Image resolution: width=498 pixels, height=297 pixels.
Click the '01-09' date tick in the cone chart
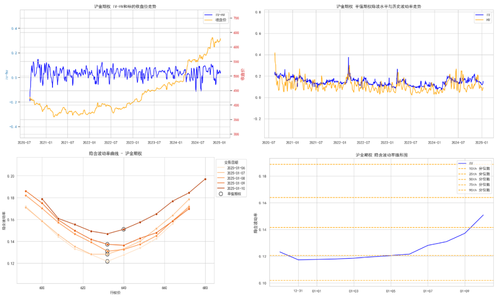click(x=465, y=291)
